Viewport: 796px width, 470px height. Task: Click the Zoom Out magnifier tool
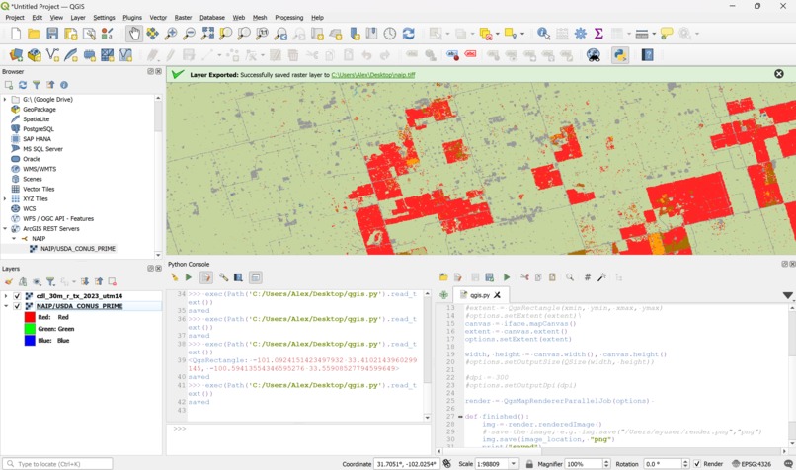click(x=189, y=34)
